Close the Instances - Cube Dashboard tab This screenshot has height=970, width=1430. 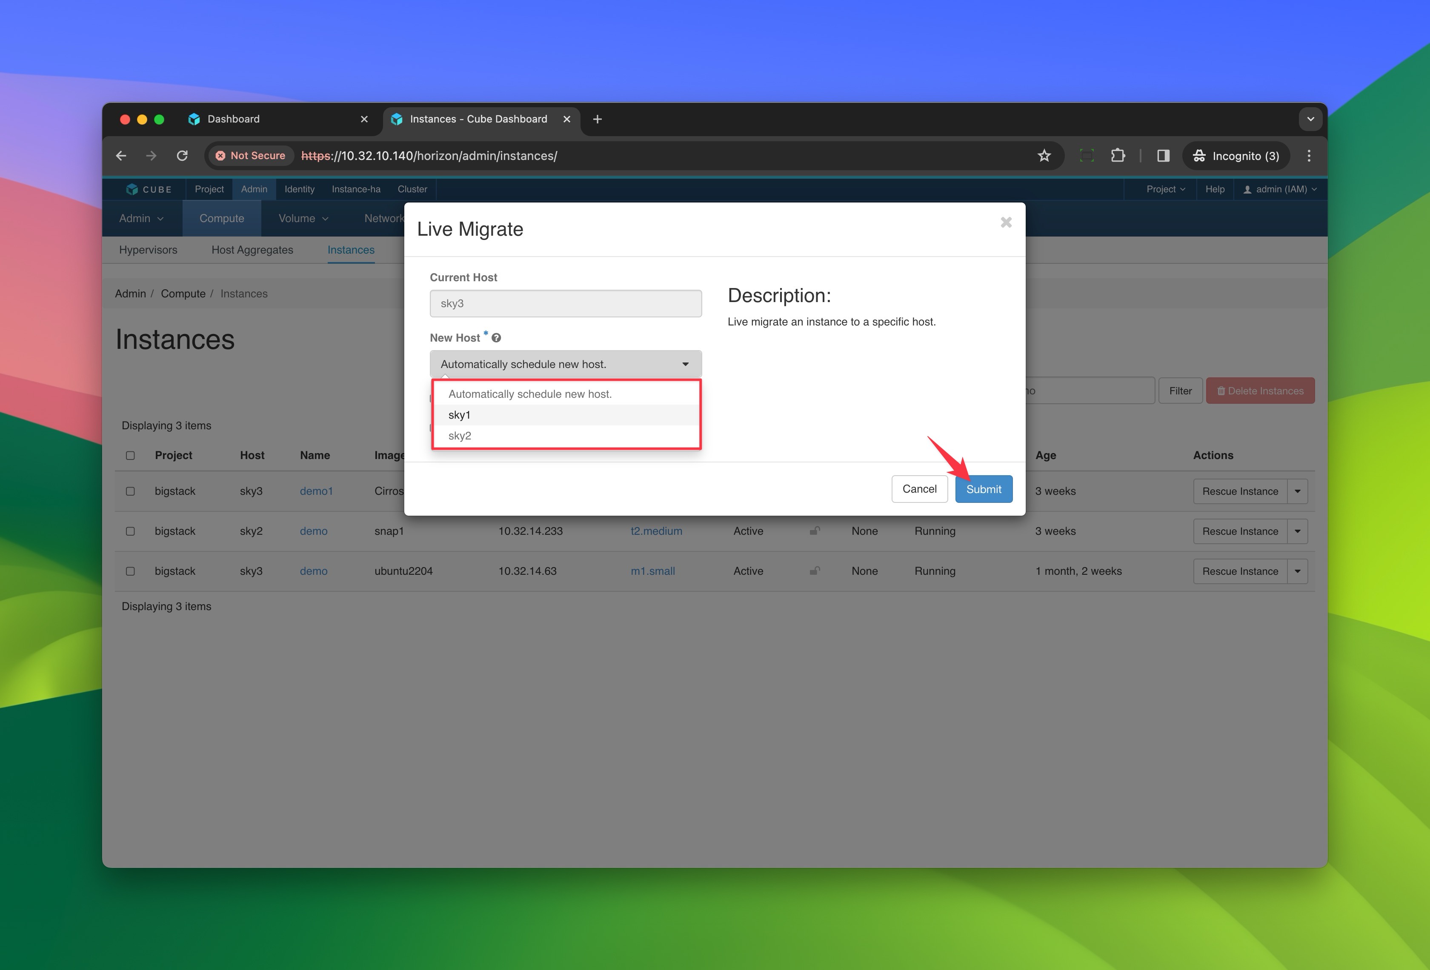click(x=567, y=119)
